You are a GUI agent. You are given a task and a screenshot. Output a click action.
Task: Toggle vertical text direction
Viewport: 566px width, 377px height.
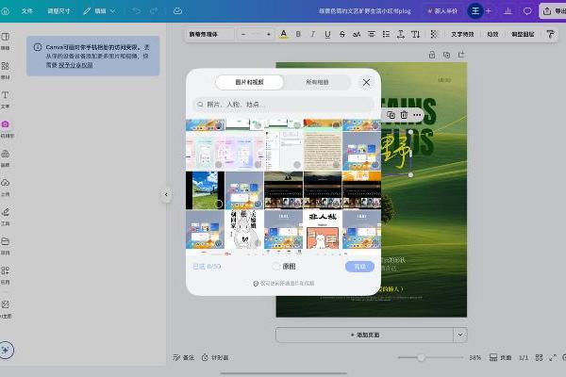(x=415, y=34)
